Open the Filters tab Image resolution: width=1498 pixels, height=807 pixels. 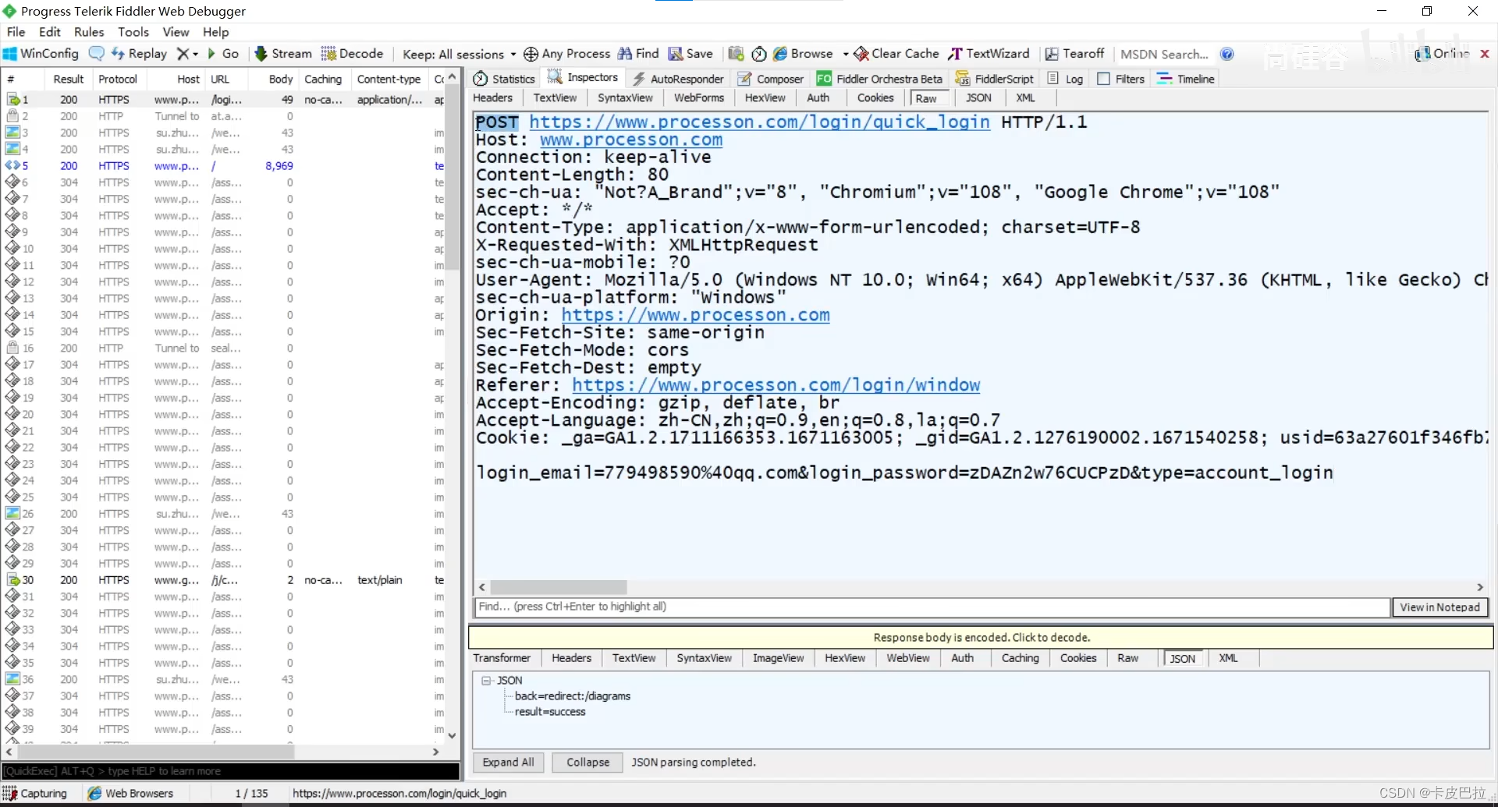(1121, 79)
